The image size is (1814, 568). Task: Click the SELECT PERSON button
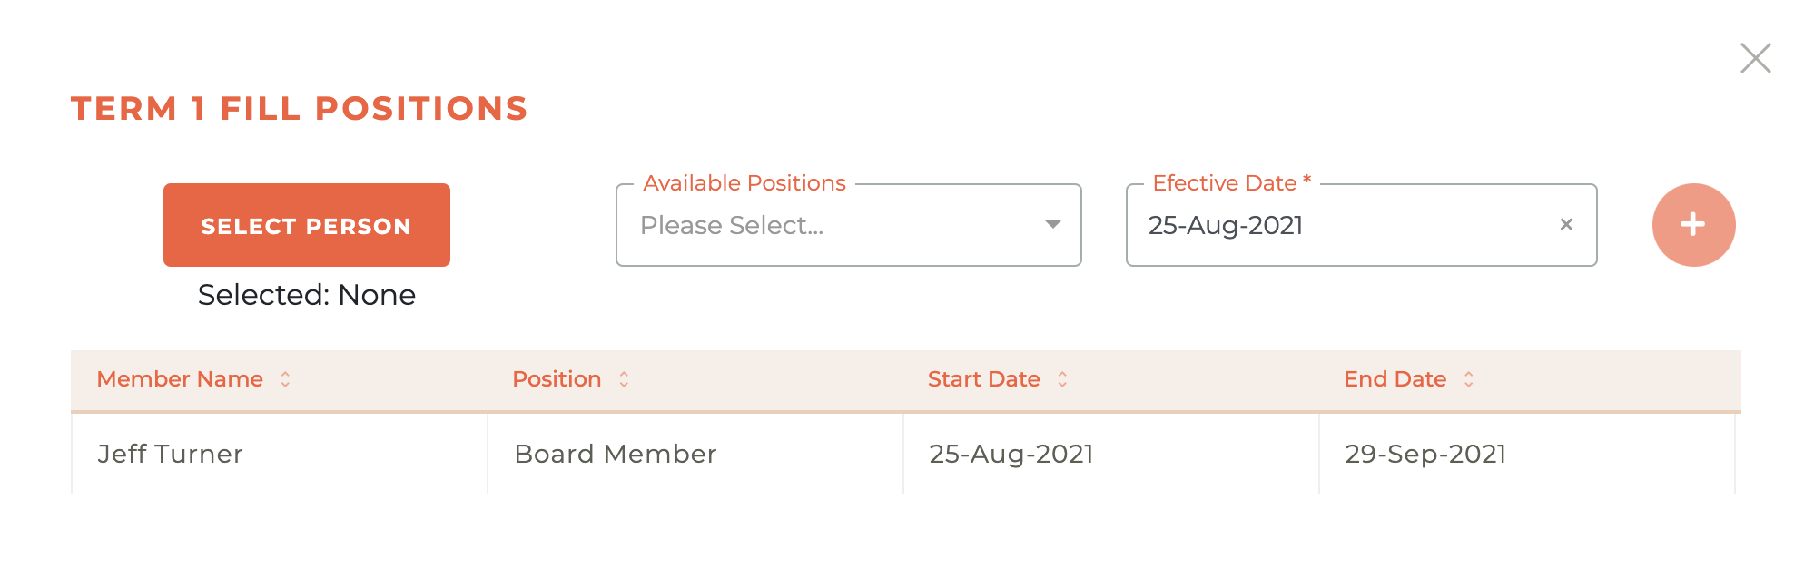[x=306, y=224]
